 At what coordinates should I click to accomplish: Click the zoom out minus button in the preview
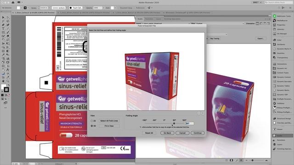pos(199,113)
